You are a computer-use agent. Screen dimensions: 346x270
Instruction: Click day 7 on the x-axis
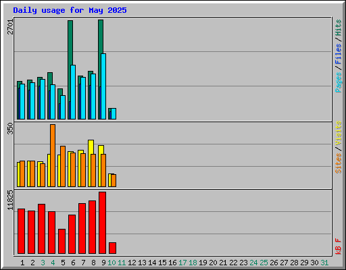pyautogui.click(x=83, y=263)
